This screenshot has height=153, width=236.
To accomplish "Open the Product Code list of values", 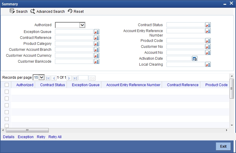I will 208,41.
